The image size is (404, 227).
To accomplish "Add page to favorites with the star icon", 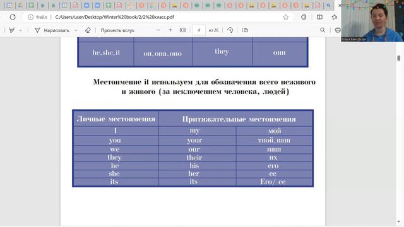I will pos(286,17).
